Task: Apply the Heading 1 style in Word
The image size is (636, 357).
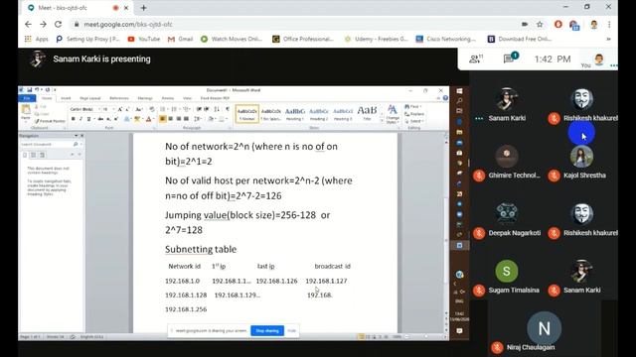Action: point(295,114)
